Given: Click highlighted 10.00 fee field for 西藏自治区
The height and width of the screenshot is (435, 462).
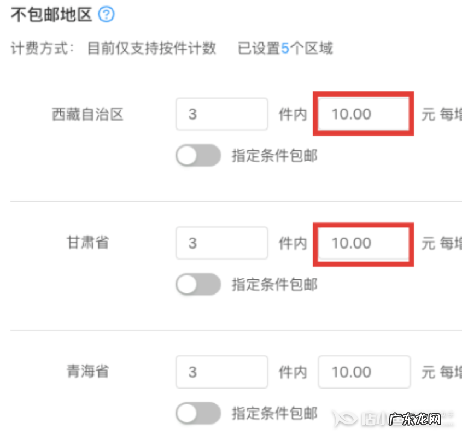Looking at the screenshot, I should click(x=363, y=114).
